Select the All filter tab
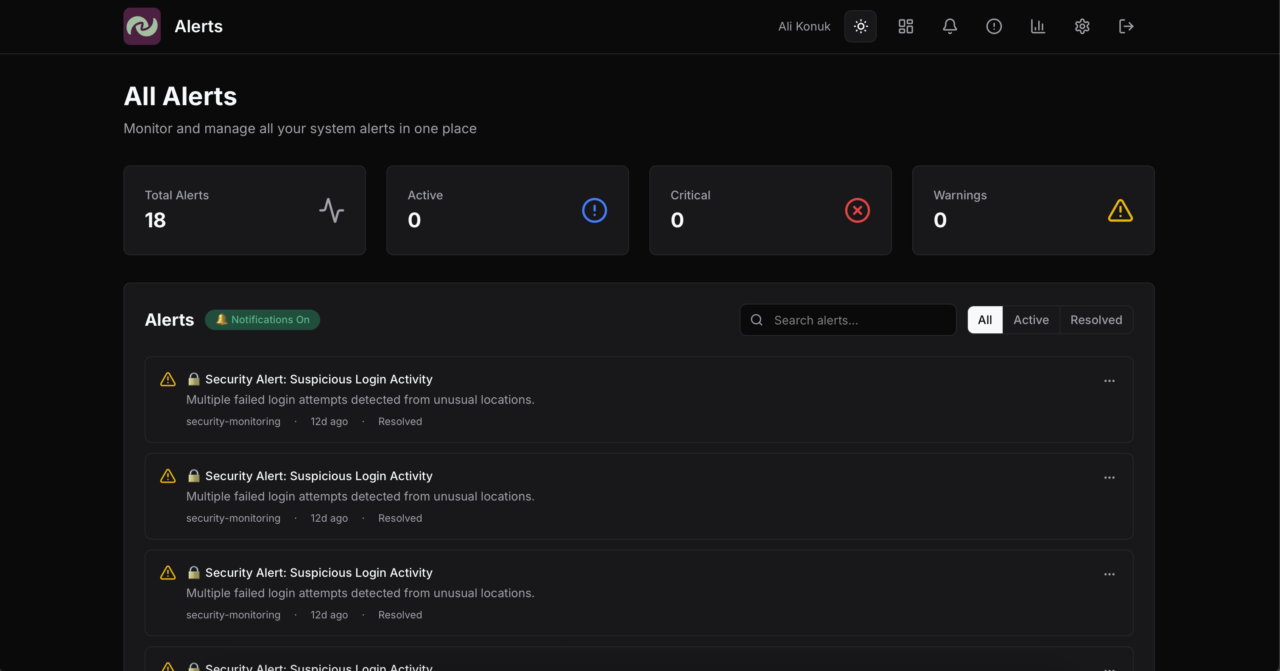The width and height of the screenshot is (1280, 671). click(x=984, y=320)
